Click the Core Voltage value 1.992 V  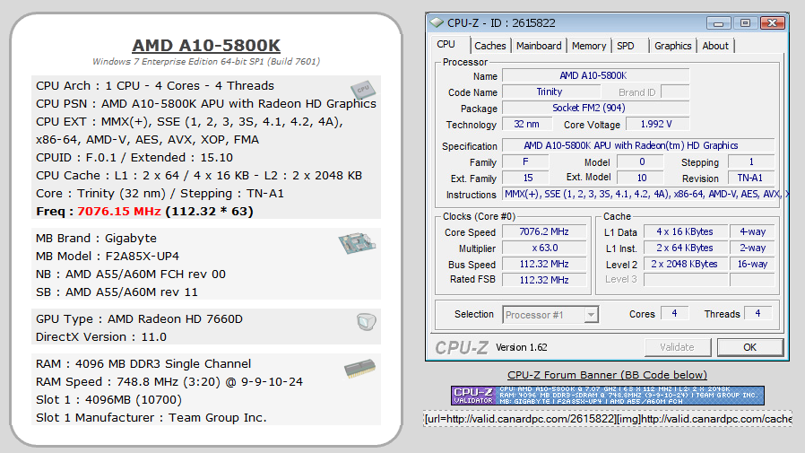(656, 125)
